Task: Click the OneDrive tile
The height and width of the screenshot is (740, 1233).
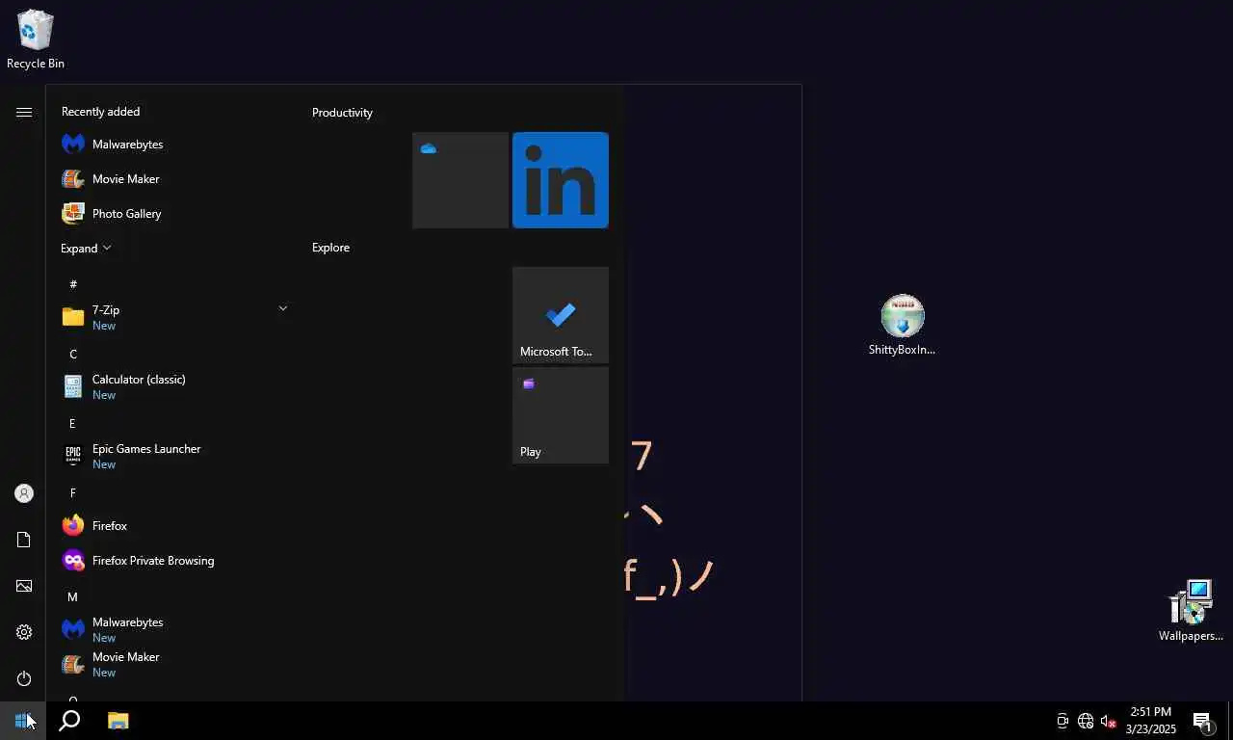Action: (x=460, y=180)
